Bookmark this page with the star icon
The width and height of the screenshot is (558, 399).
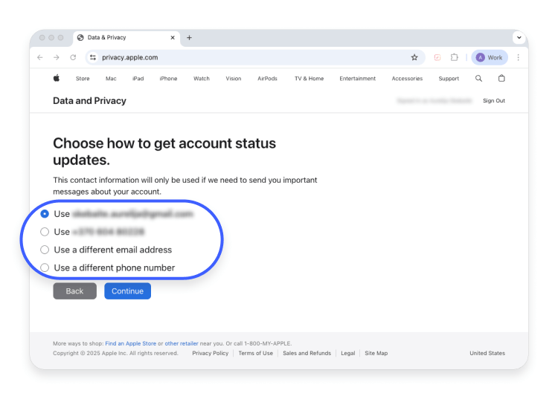click(x=414, y=57)
